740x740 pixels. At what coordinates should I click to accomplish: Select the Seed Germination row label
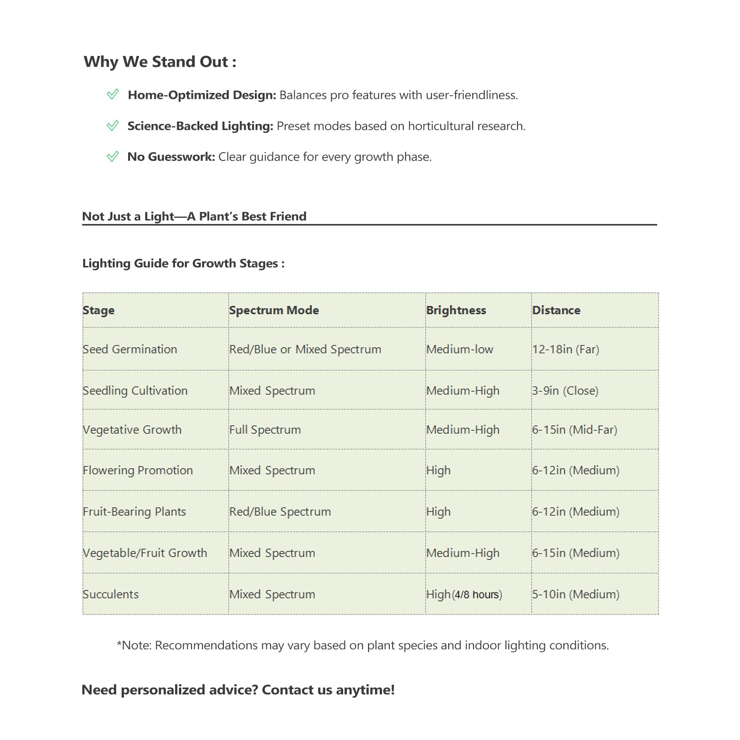(x=130, y=349)
